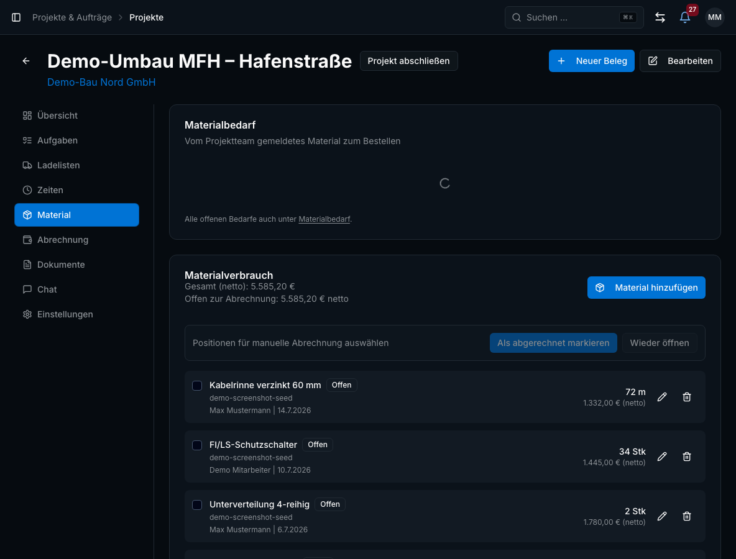
Task: Select the Unterverteilung 4-reihig checkbox
Action: [197, 504]
